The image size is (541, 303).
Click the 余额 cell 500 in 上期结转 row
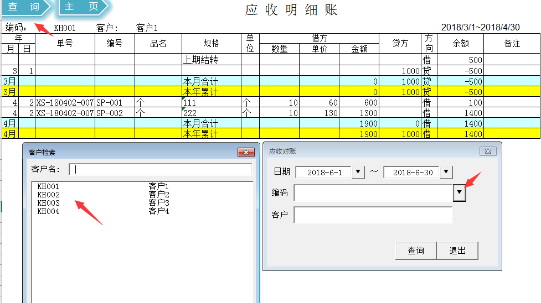pyautogui.click(x=460, y=60)
